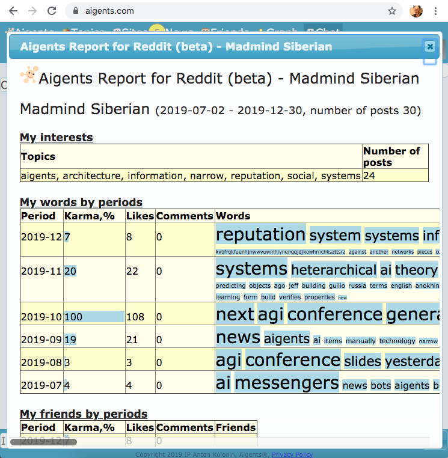Click the word 'russia' in 2019-11 row
This screenshot has height=458, width=448.
point(357,285)
